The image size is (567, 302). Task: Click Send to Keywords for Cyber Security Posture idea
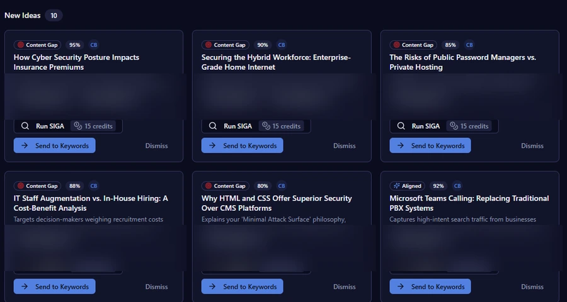click(55, 145)
